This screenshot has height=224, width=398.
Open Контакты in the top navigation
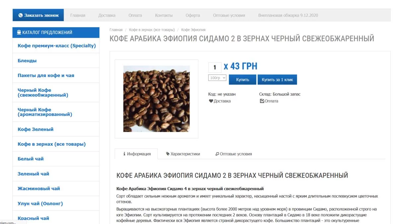(164, 15)
